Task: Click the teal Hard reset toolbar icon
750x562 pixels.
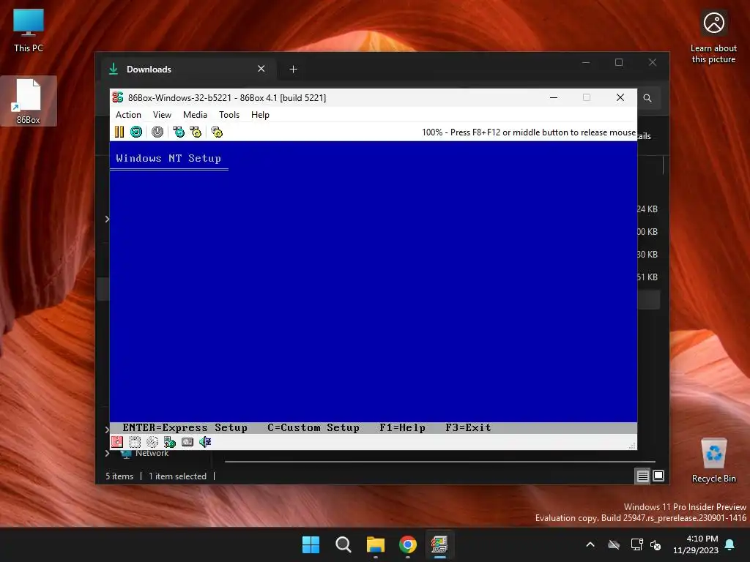Action: click(x=136, y=132)
